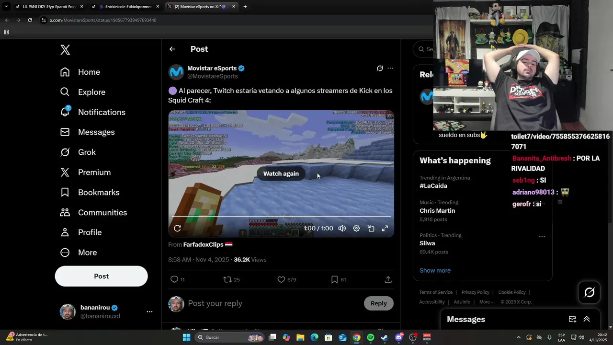Open options for the Sliwa trend
The height and width of the screenshot is (345, 613).
pos(542,237)
